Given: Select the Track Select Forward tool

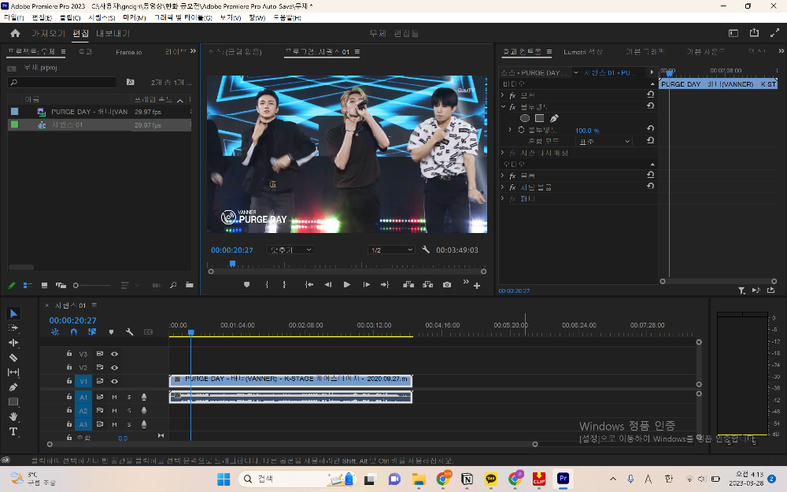Looking at the screenshot, I should coord(13,327).
